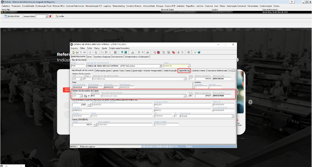Click the Undo arrow toolbar icon

(85, 53)
